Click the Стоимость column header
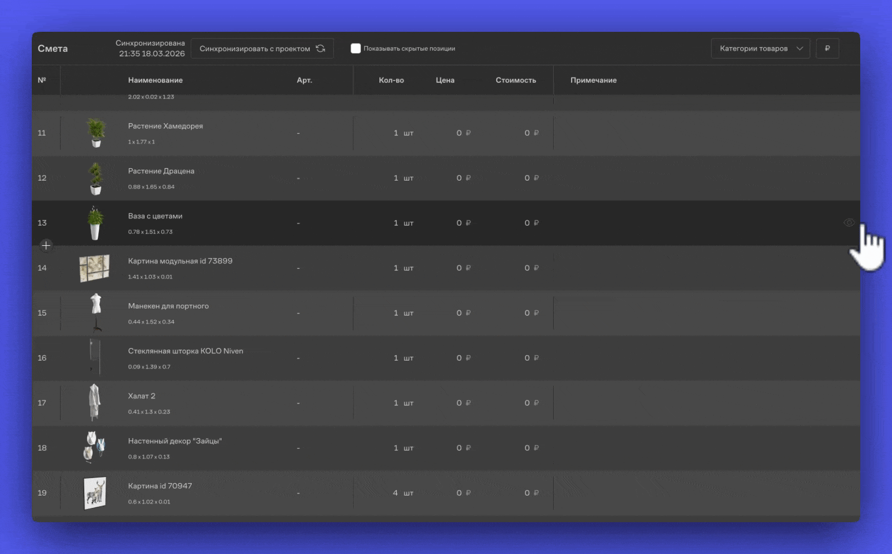Viewport: 892px width, 554px height. (x=515, y=80)
